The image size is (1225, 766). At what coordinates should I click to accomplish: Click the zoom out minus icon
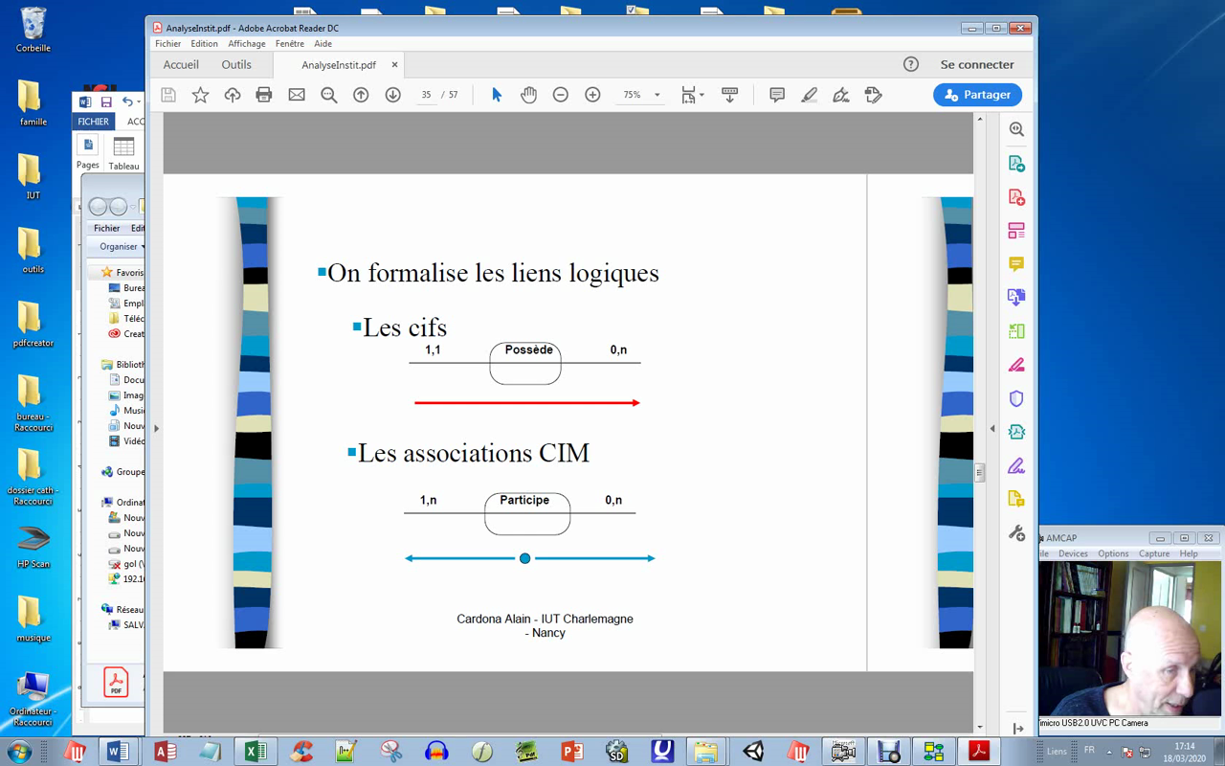click(x=561, y=95)
